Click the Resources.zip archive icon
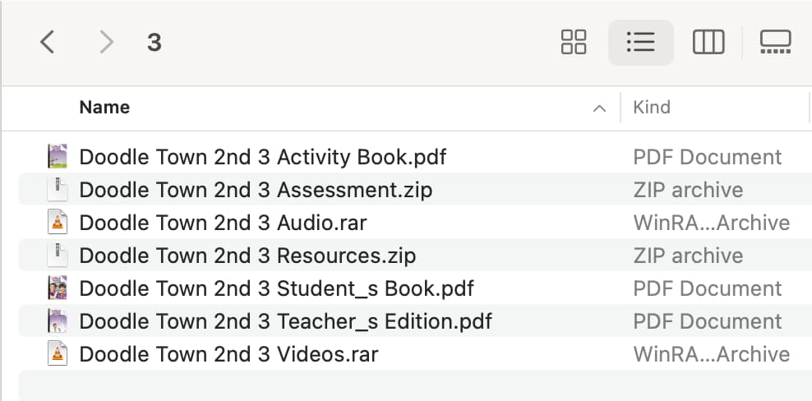This screenshot has height=401, width=812. [58, 256]
